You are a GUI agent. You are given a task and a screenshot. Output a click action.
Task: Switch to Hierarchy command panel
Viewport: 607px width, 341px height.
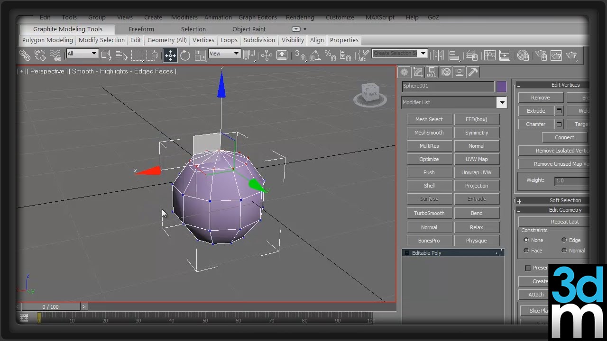pyautogui.click(x=432, y=72)
